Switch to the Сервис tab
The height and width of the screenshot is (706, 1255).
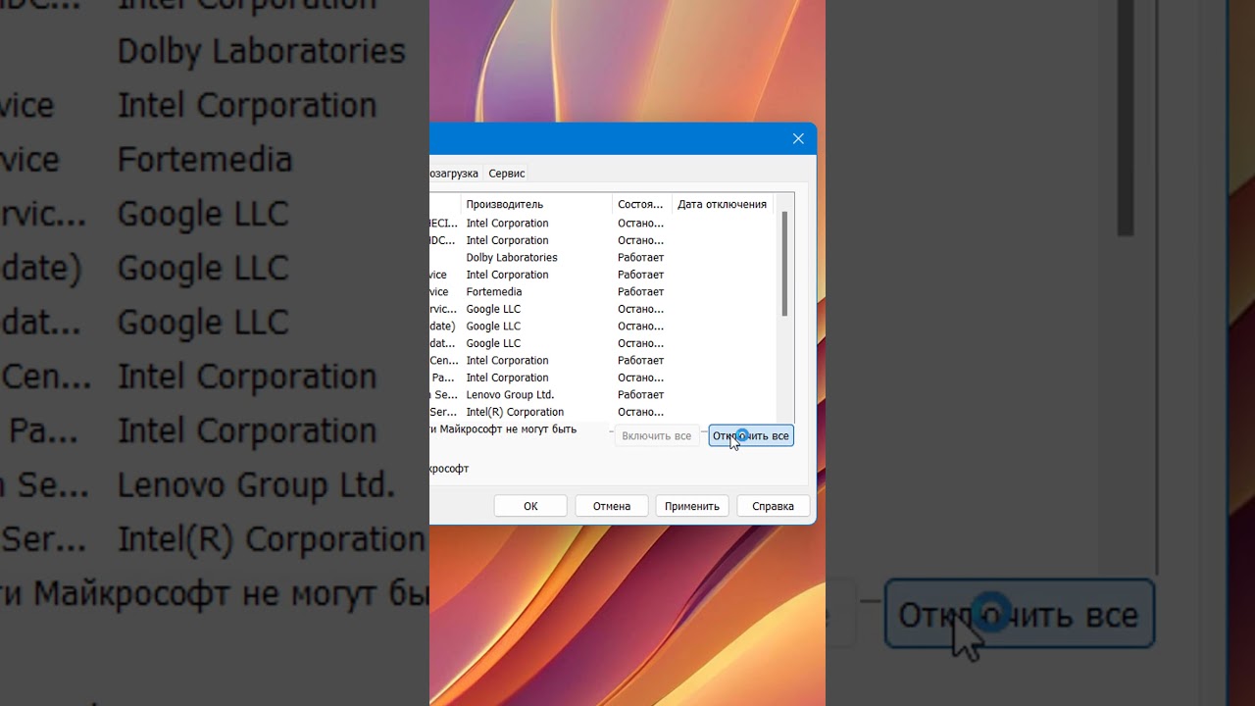[507, 174]
